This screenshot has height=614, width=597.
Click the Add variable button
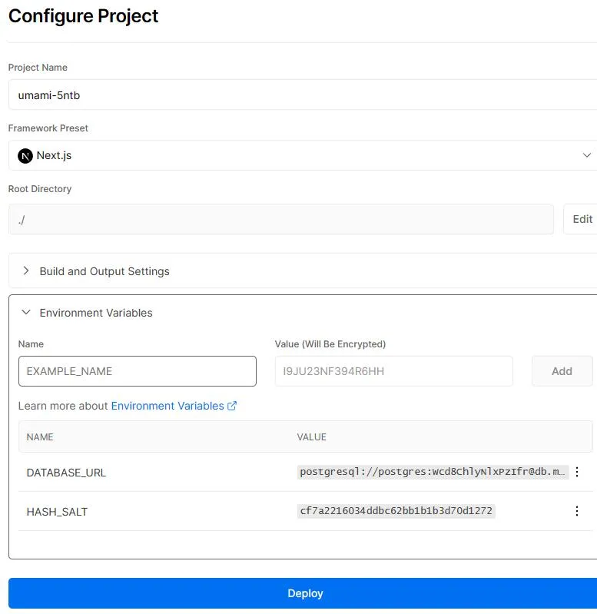(x=562, y=371)
